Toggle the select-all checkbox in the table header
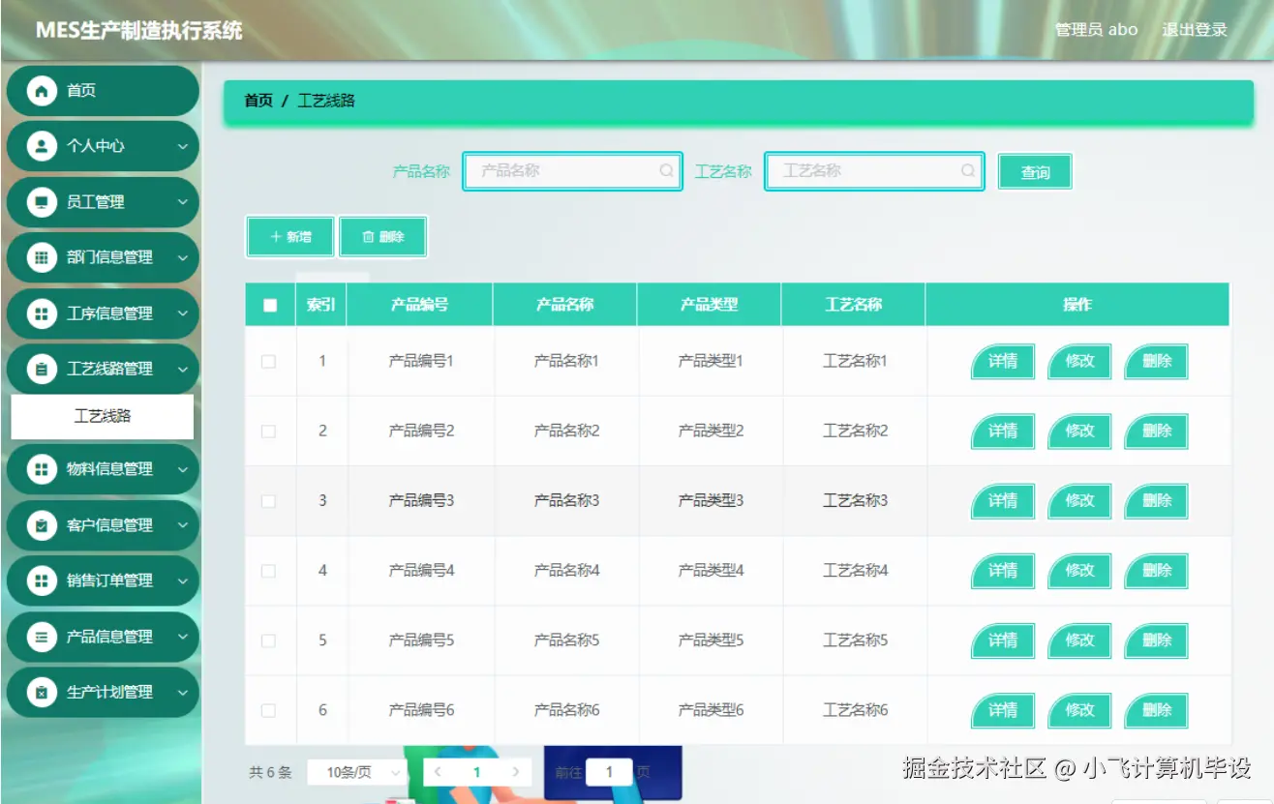The height and width of the screenshot is (804, 1274). tap(270, 304)
